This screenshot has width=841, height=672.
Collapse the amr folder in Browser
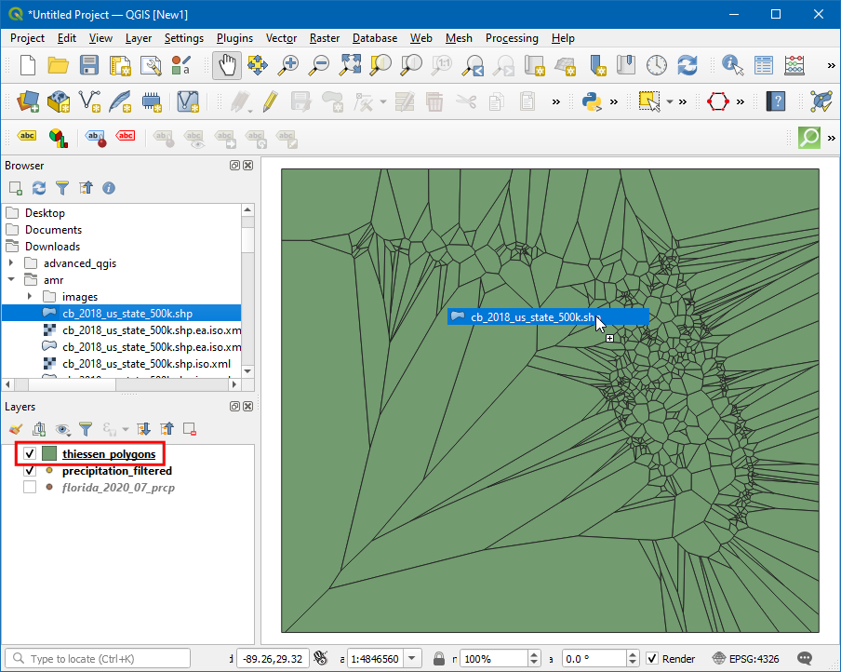(13, 280)
